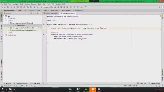Open the app run configuration dropdown
The width and height of the screenshot is (164, 92).
pyautogui.click(x=47, y=7)
